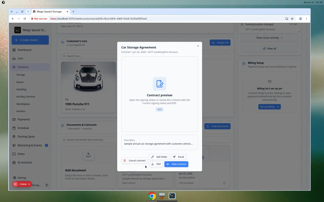Click Cancel contract button
Screen dimensions: 324x202
click(134, 161)
